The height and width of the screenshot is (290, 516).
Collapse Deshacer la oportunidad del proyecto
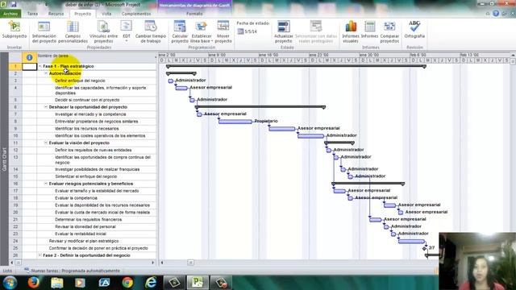coord(46,107)
